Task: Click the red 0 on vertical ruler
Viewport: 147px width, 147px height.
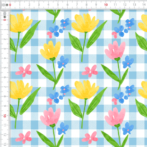Action: (5, 20)
